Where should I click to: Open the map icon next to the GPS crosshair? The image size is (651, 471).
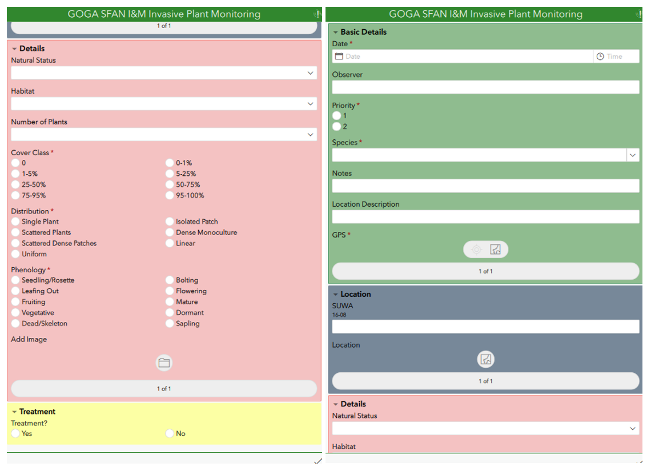point(495,249)
